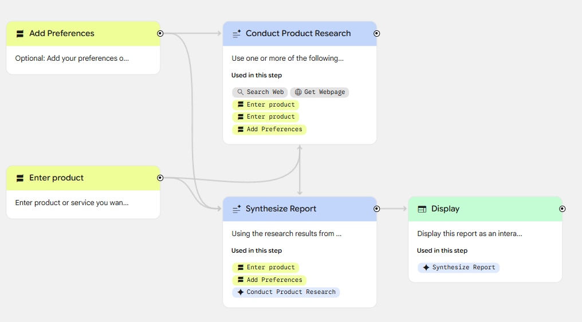This screenshot has width=582, height=322.
Task: Select the Get Webpage tool chip
Action: tap(320, 92)
